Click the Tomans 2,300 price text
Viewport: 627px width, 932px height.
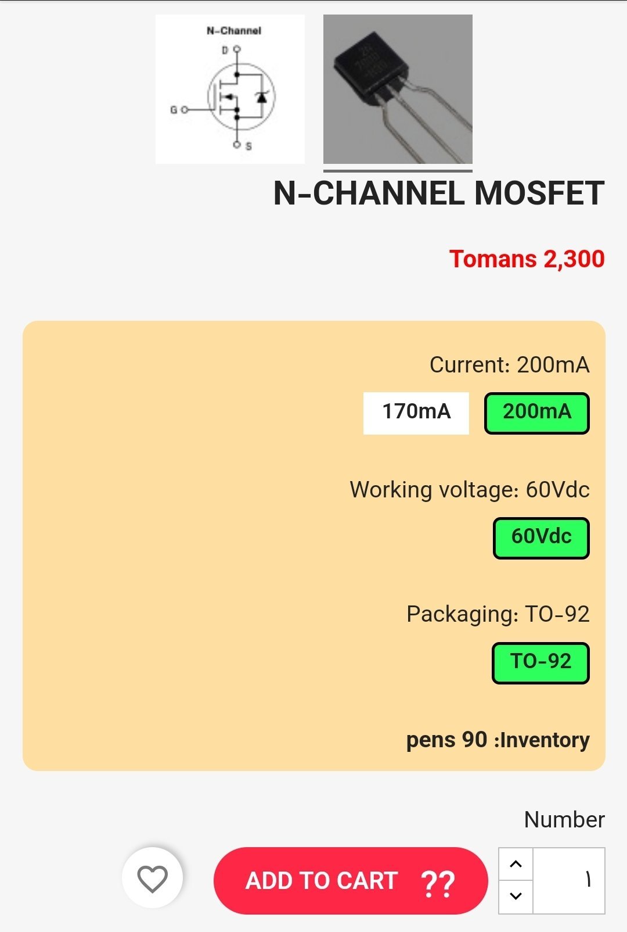(527, 259)
